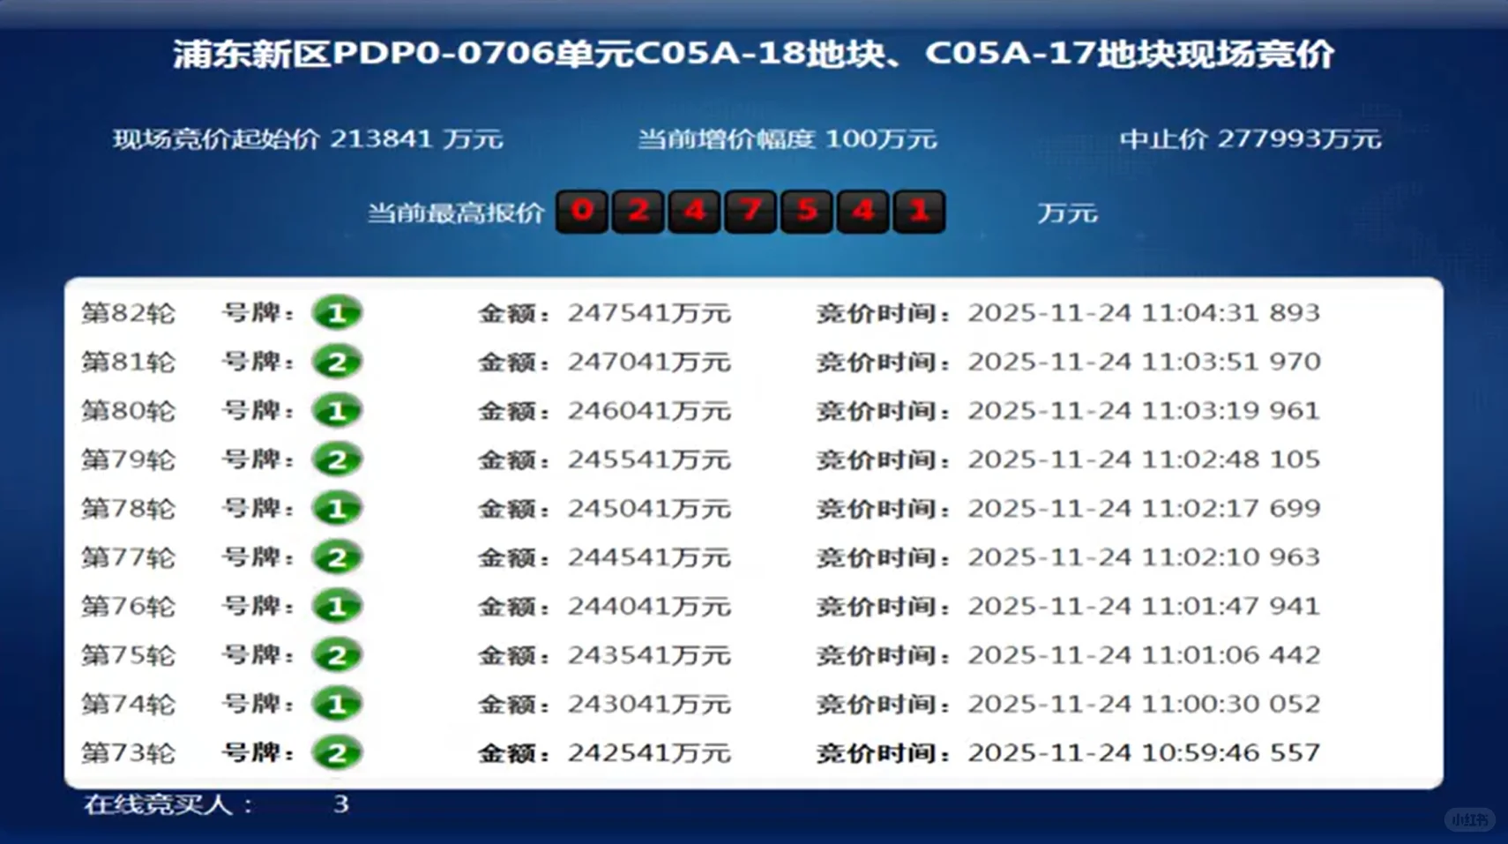Click the 第82轮 round label
1508x844 pixels.
pyautogui.click(x=129, y=313)
